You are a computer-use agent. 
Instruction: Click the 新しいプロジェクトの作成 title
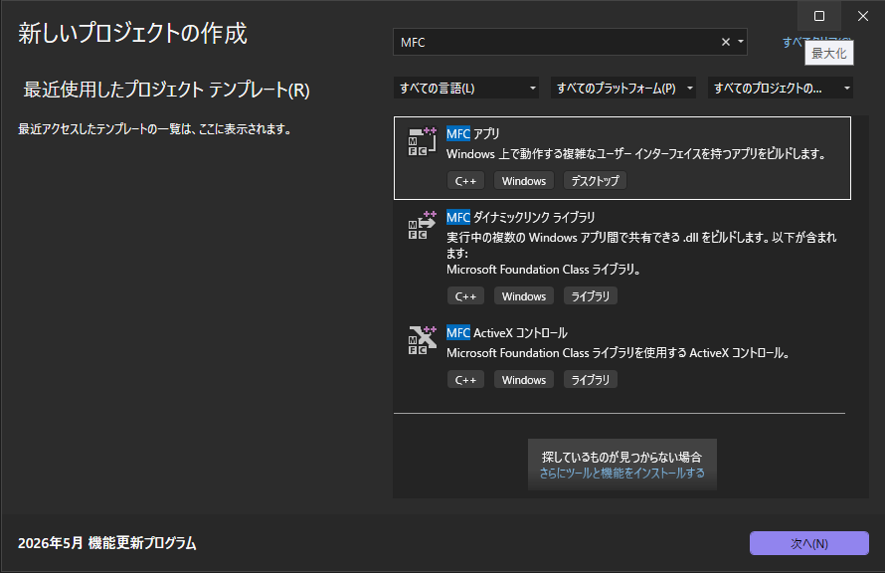coord(132,33)
